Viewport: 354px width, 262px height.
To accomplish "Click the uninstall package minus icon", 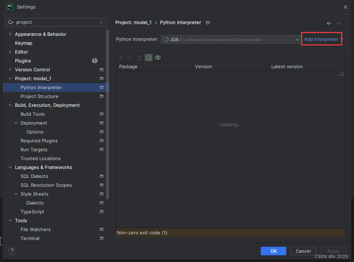I will [130, 58].
